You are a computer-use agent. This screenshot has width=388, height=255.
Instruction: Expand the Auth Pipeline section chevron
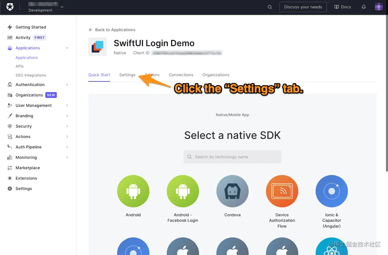67,147
